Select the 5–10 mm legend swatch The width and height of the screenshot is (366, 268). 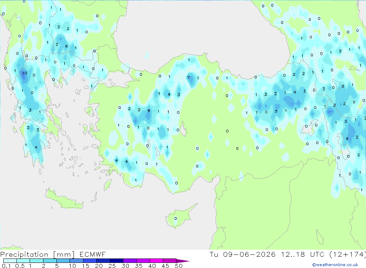[x=63, y=261]
